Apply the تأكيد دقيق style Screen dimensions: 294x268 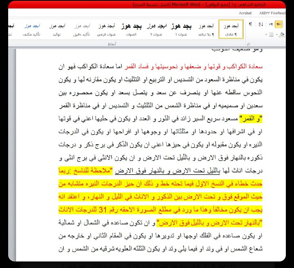82,29
